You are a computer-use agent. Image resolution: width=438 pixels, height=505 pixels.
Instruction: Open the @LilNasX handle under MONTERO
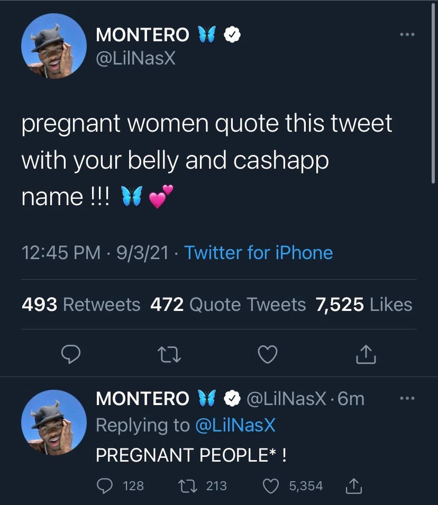click(x=135, y=58)
